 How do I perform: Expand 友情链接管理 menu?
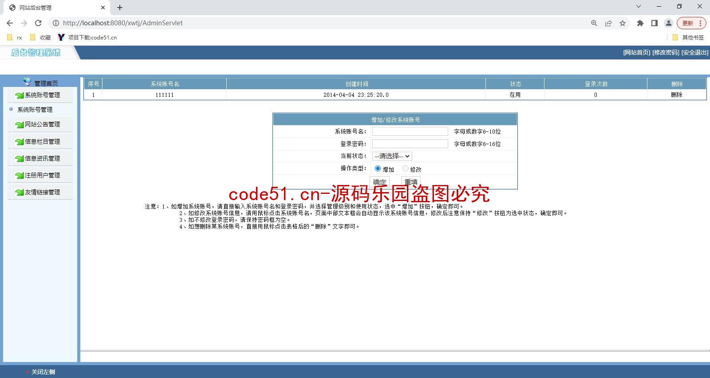click(42, 192)
